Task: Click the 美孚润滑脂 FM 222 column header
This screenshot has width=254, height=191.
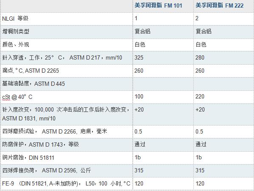Action: tap(220, 5)
